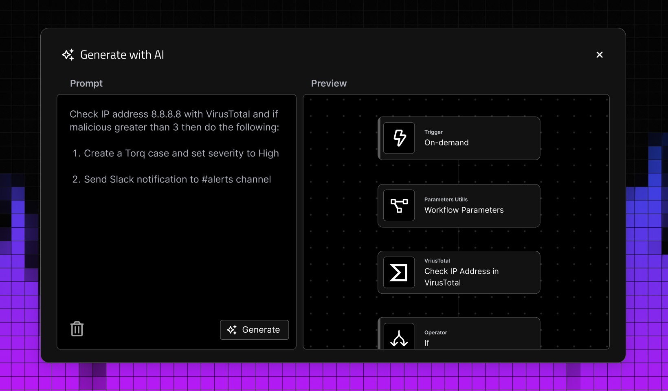Click the connector between Workflow Parameters and VirusTotal

coord(459,239)
